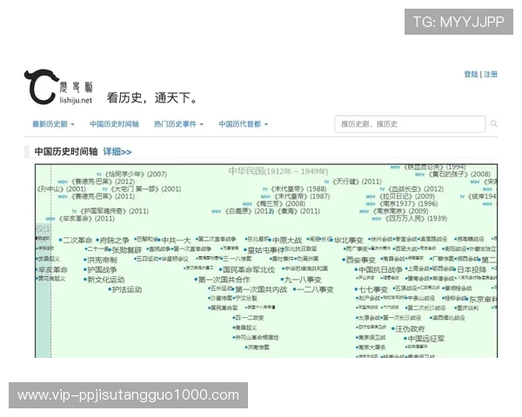Select the 辛亥革命 event marker
The image size is (522, 417).
click(x=53, y=269)
